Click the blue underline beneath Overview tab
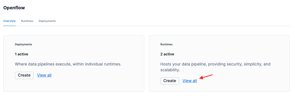The image size is (295, 102). point(9,26)
